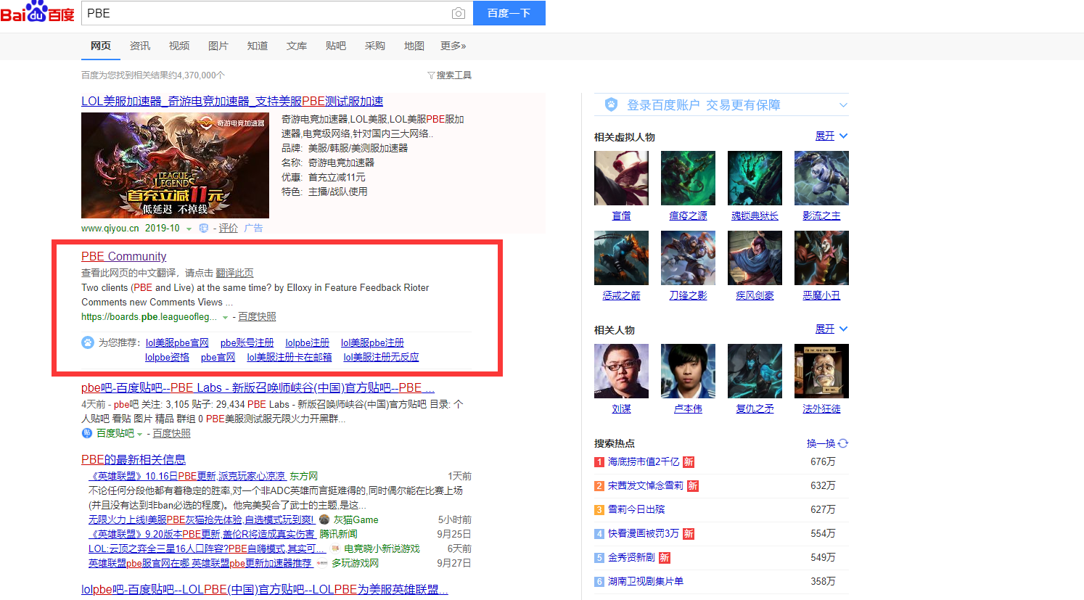Expand arrow beside boards.pbe.leagueoflegends URL
This screenshot has height=600, width=1084.
(225, 318)
